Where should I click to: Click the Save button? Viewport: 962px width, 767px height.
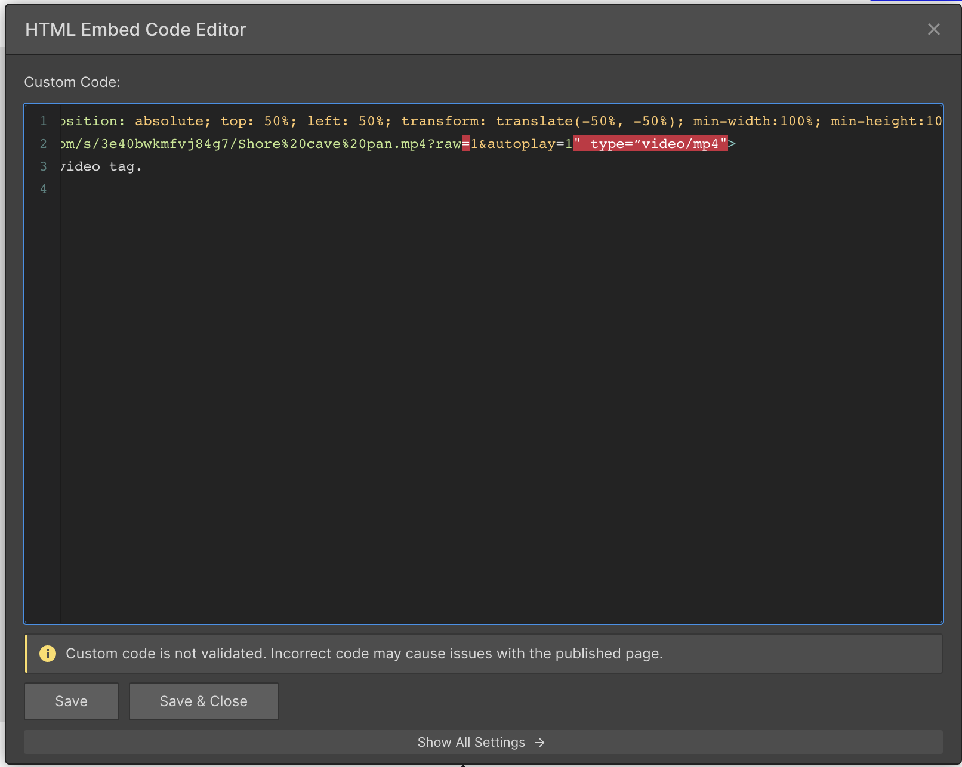[x=72, y=701]
